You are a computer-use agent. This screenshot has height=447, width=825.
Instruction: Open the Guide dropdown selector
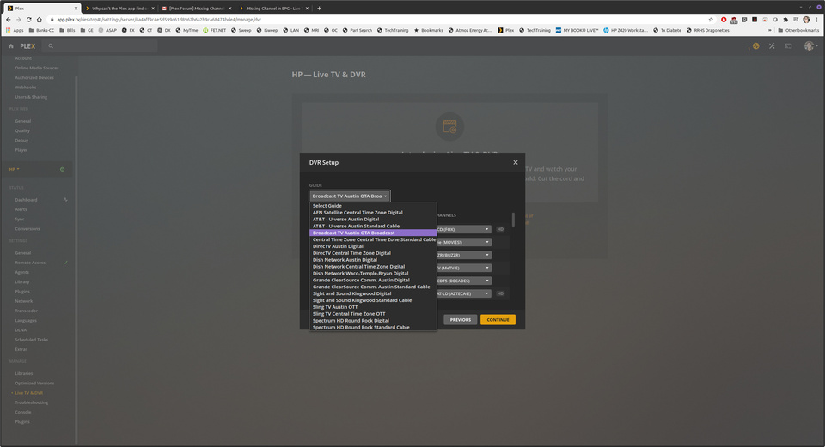point(350,196)
